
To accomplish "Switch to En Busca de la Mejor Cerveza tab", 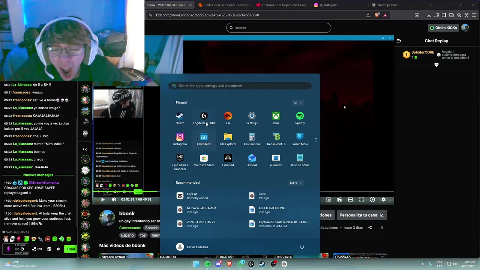I will [x=281, y=5].
